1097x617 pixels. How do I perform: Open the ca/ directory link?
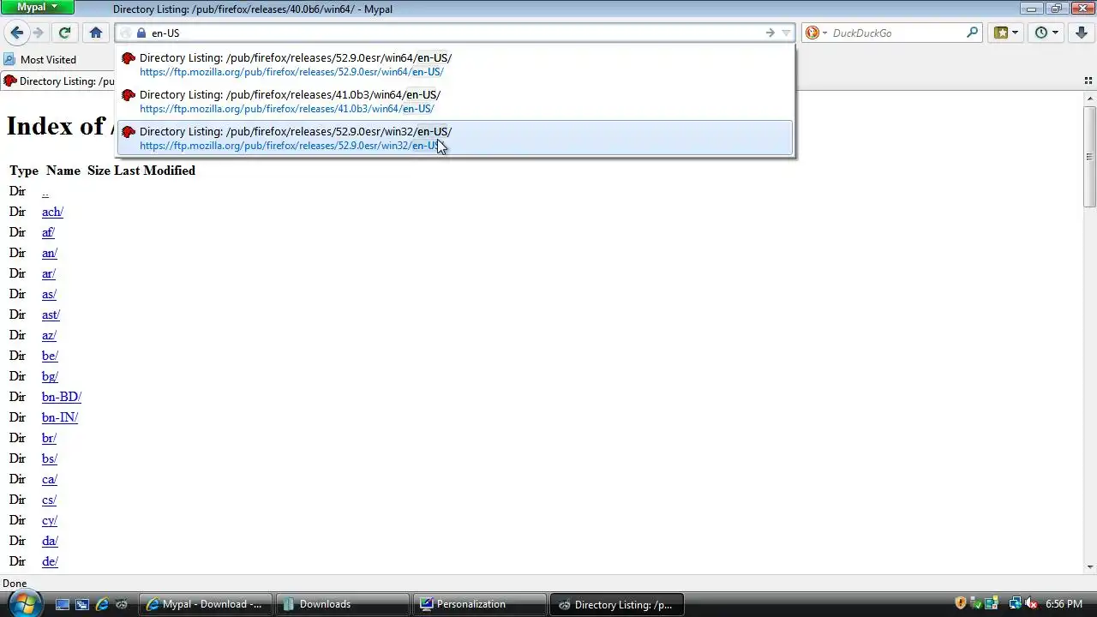49,479
